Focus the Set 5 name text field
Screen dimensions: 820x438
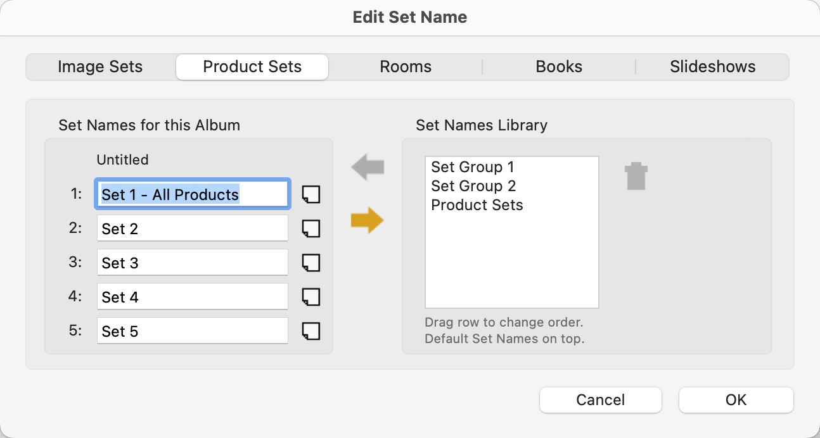(x=192, y=331)
